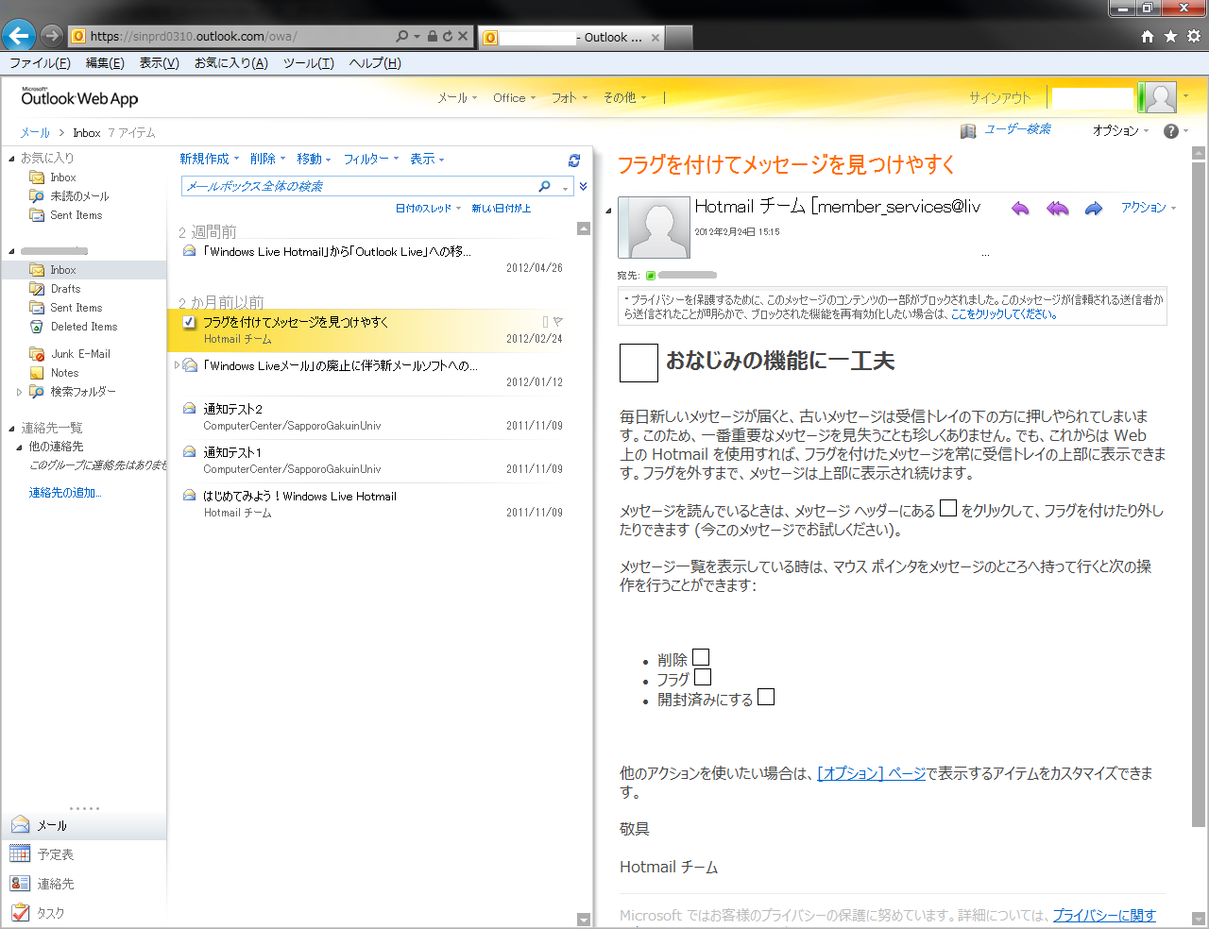Click the ユーザー検索 link
1209x929 pixels.
[1017, 129]
